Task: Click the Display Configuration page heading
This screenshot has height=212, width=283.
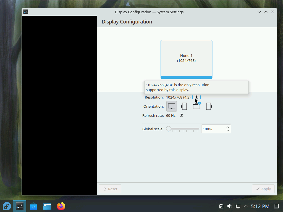Action: [x=127, y=22]
